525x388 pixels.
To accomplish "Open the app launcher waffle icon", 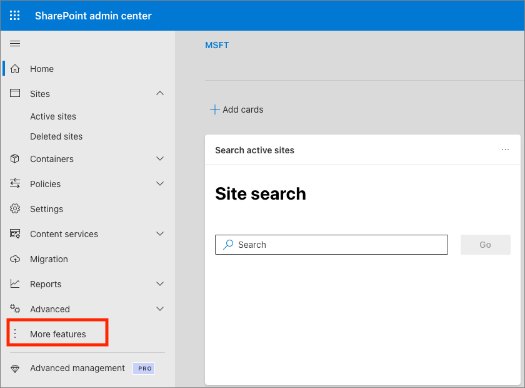I will coord(15,16).
